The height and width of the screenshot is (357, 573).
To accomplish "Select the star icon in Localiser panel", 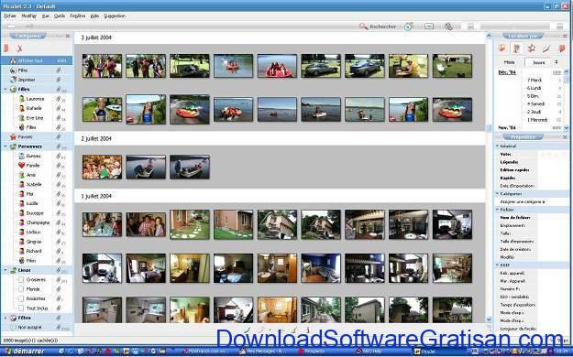I will [x=532, y=48].
